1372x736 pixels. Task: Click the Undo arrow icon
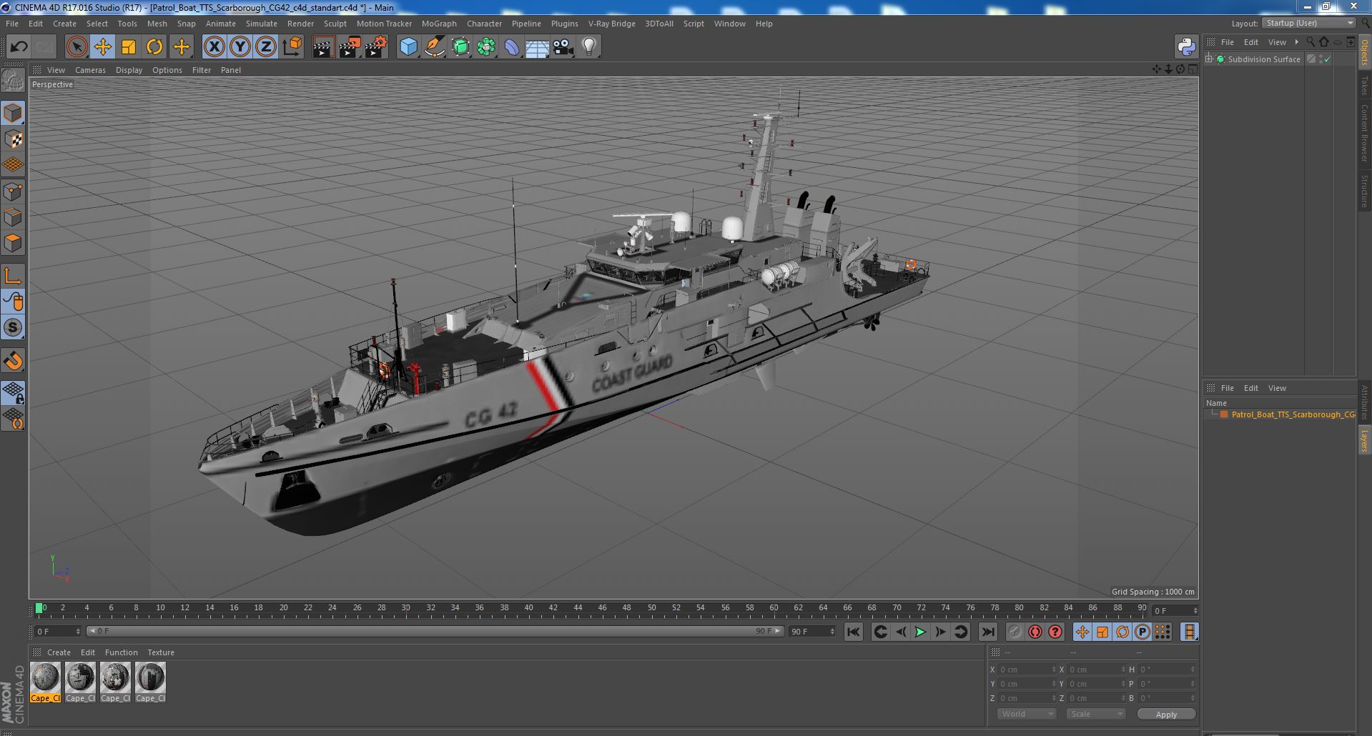tap(19, 47)
